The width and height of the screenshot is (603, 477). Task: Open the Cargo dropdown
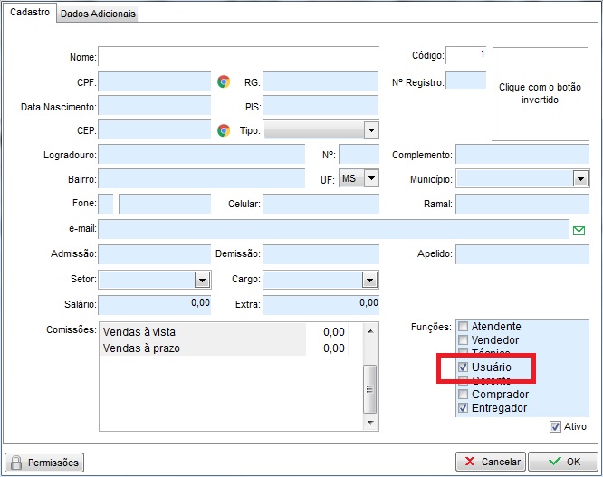(369, 280)
